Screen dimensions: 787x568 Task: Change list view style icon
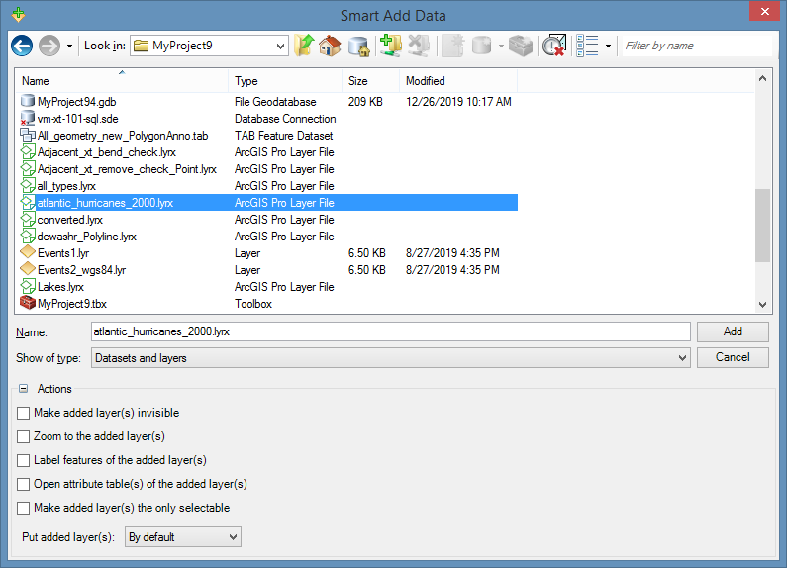[587, 46]
